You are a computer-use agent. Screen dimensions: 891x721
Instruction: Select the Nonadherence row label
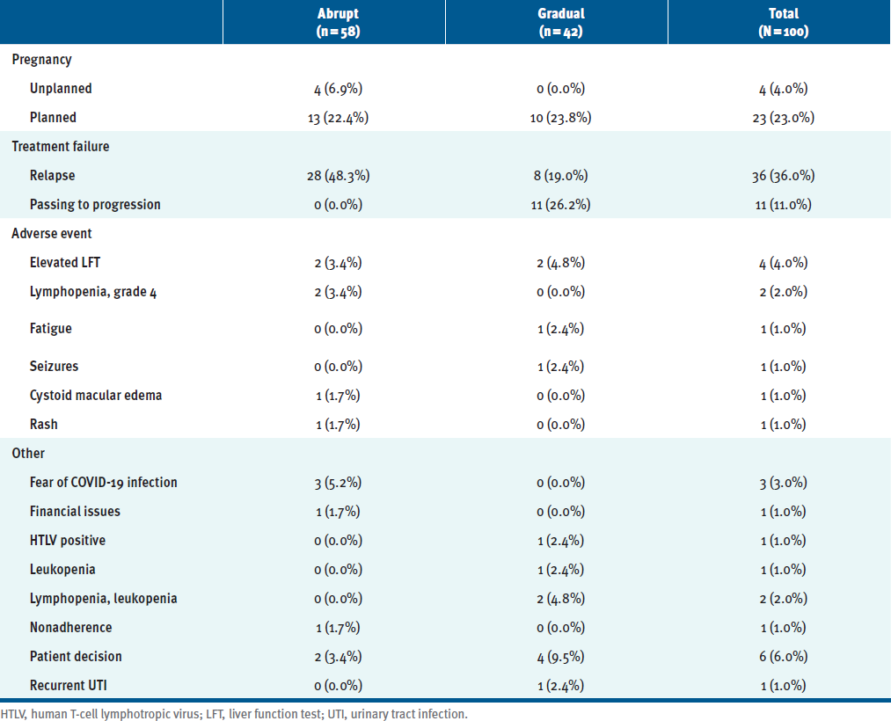coord(70,627)
